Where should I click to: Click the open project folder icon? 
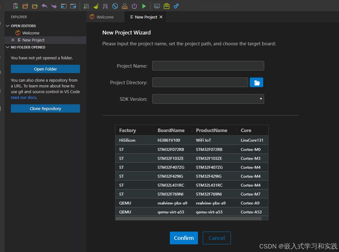click(x=25, y=6)
